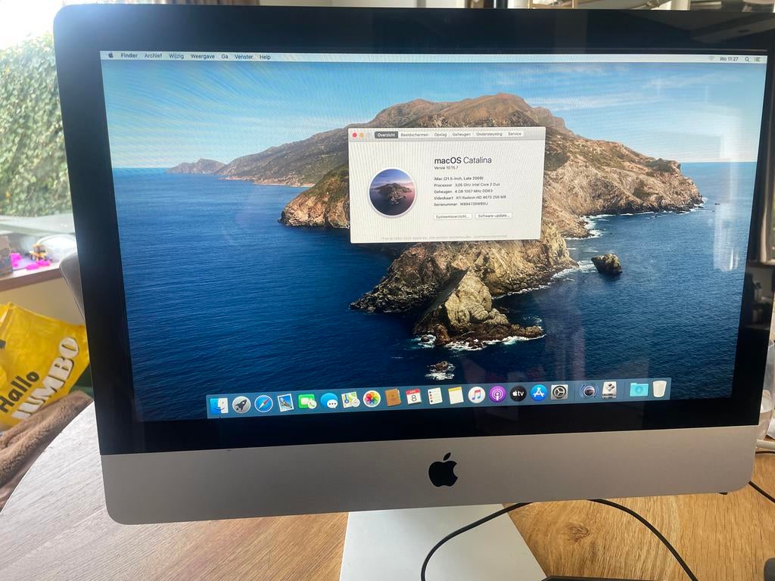
Task: Open the Venster menu
Action: tap(244, 57)
